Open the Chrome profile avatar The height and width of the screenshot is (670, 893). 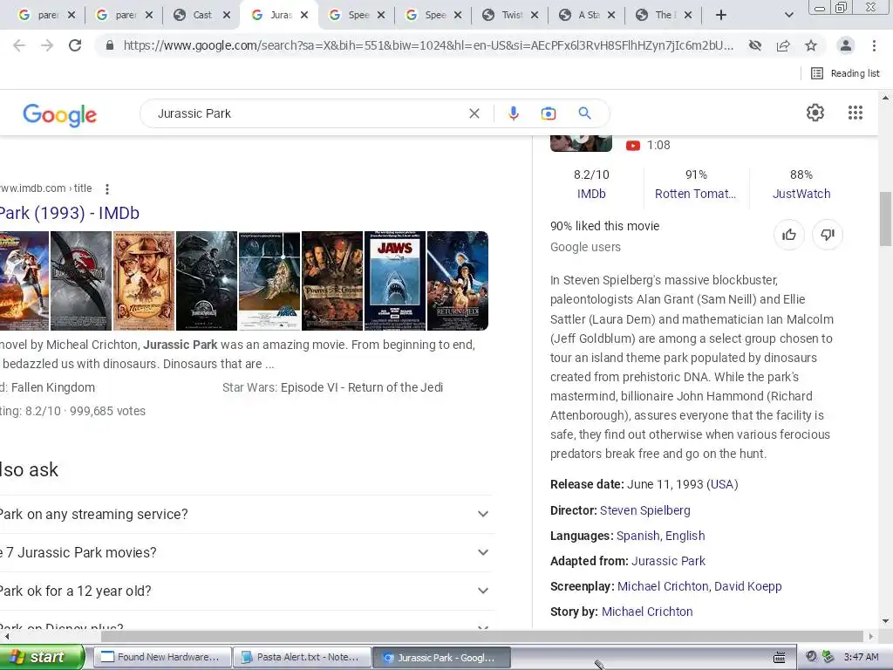tap(846, 45)
